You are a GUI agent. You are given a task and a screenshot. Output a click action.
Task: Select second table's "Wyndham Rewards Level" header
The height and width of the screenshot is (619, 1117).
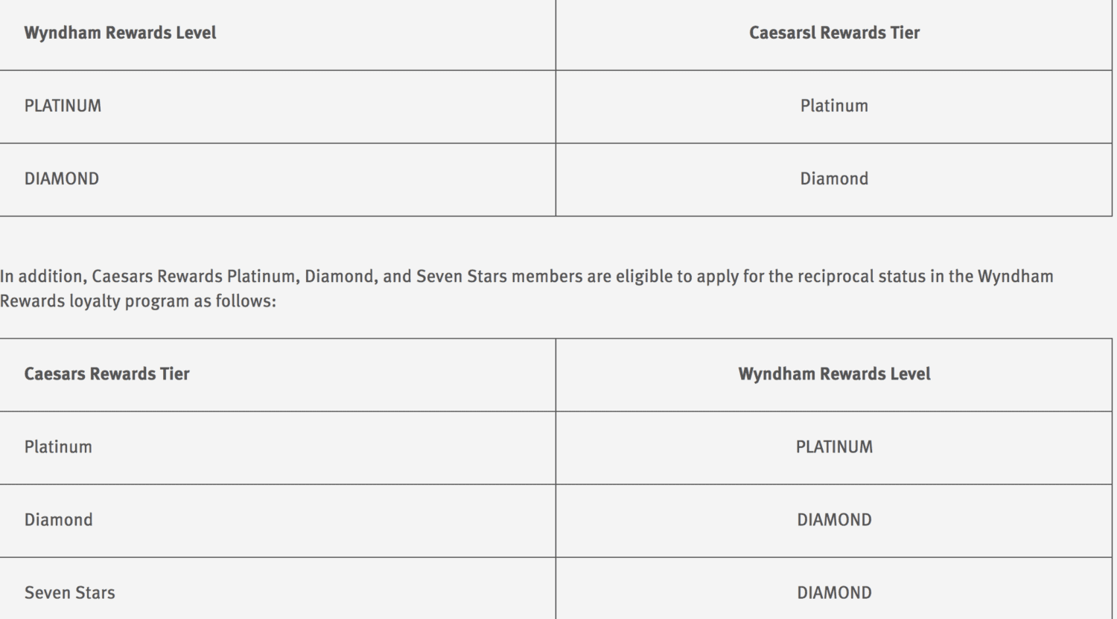[834, 373]
